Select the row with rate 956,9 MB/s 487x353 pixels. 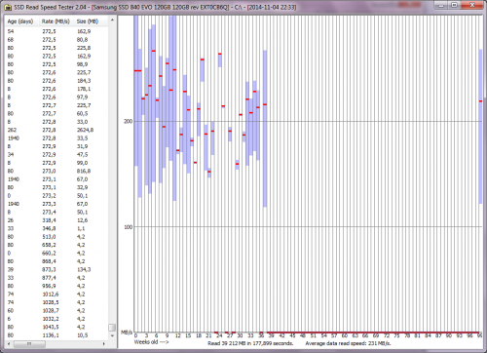[56, 286]
